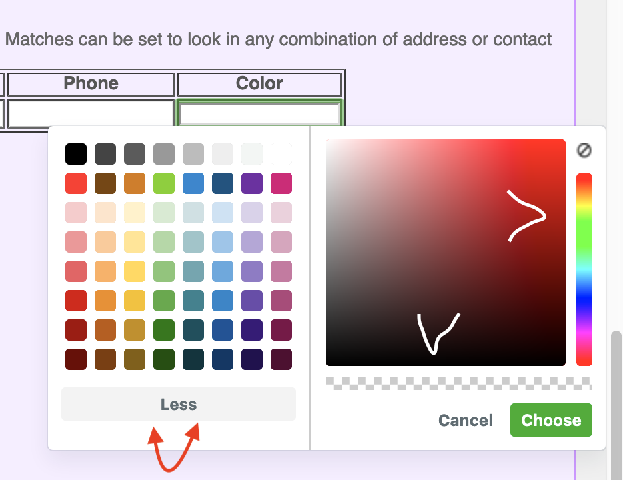623x480 pixels.
Task: Select the purple swatch in second row
Action: click(x=252, y=183)
